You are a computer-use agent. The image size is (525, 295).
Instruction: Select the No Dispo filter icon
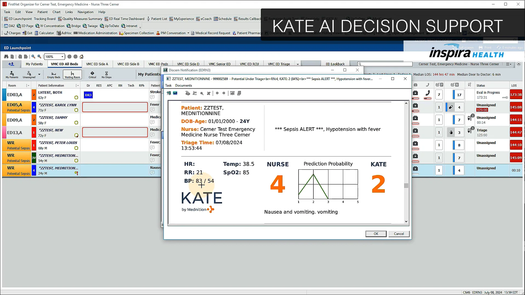[x=106, y=74]
